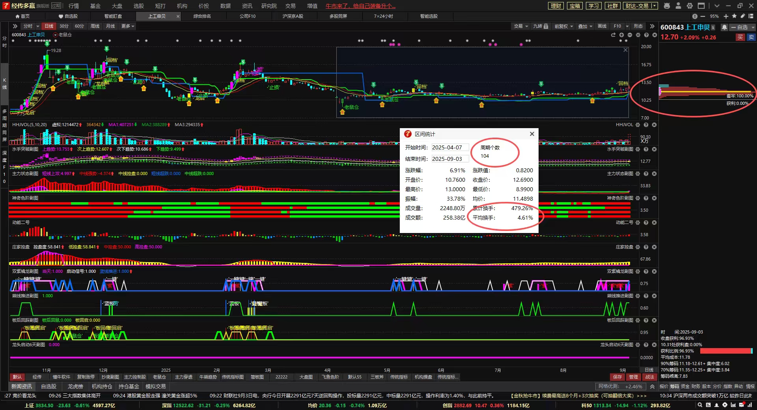Expand the 分时 dropdown arrow
The width and height of the screenshot is (757, 410).
point(38,26)
